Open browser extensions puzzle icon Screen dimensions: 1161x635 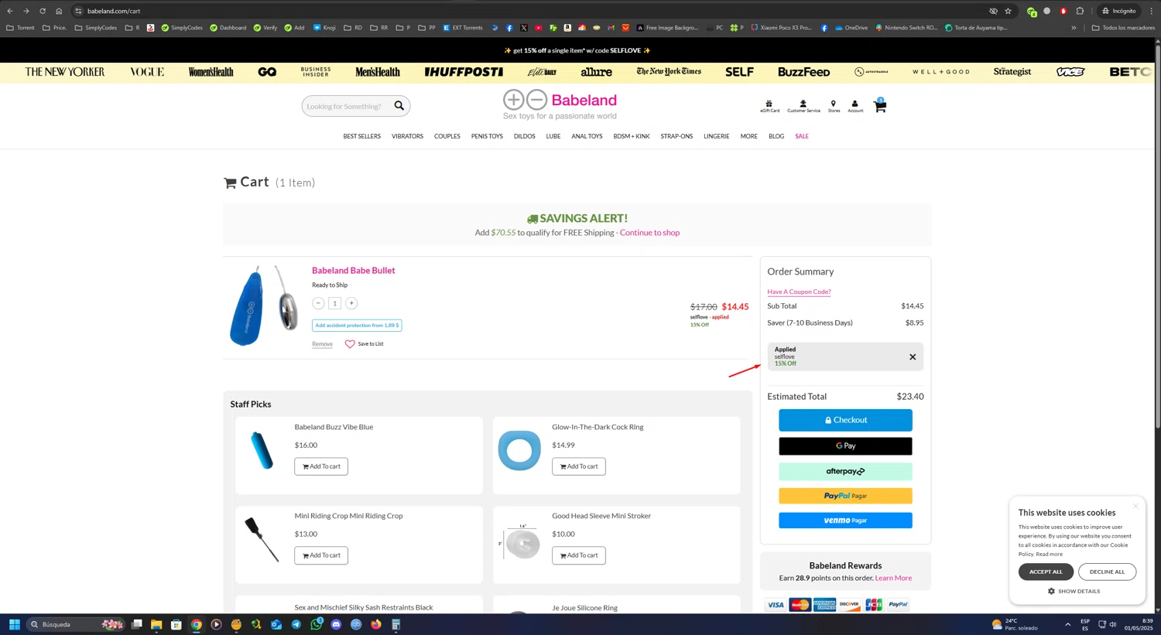(x=1080, y=11)
